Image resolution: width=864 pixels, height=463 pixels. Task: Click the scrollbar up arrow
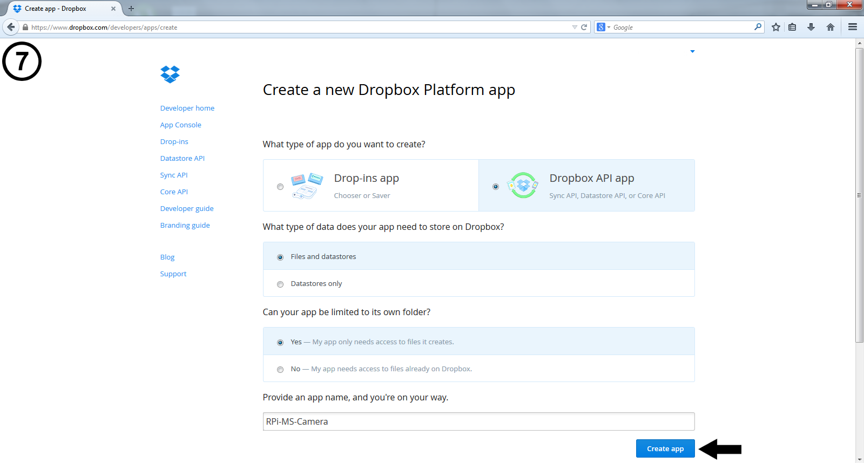pyautogui.click(x=859, y=43)
